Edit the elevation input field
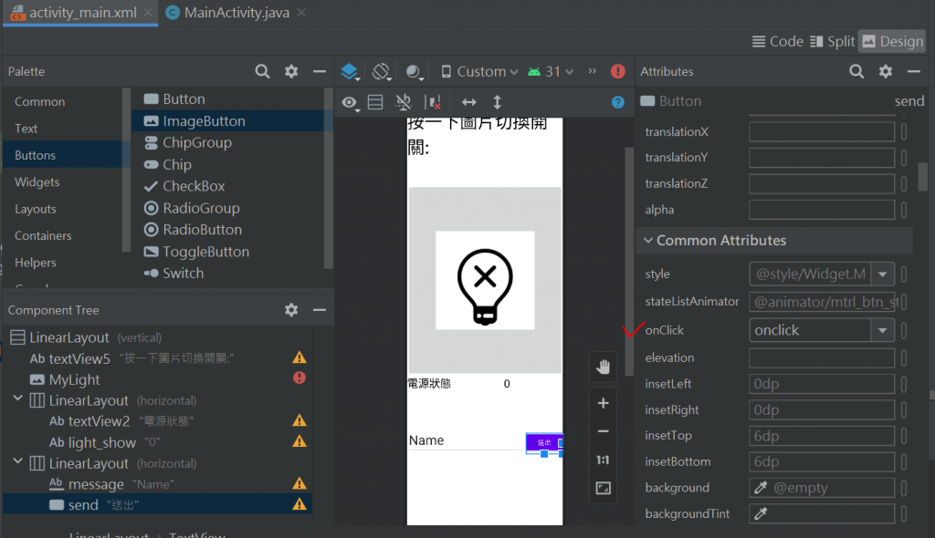Viewport: 935px width, 538px height. (x=822, y=358)
